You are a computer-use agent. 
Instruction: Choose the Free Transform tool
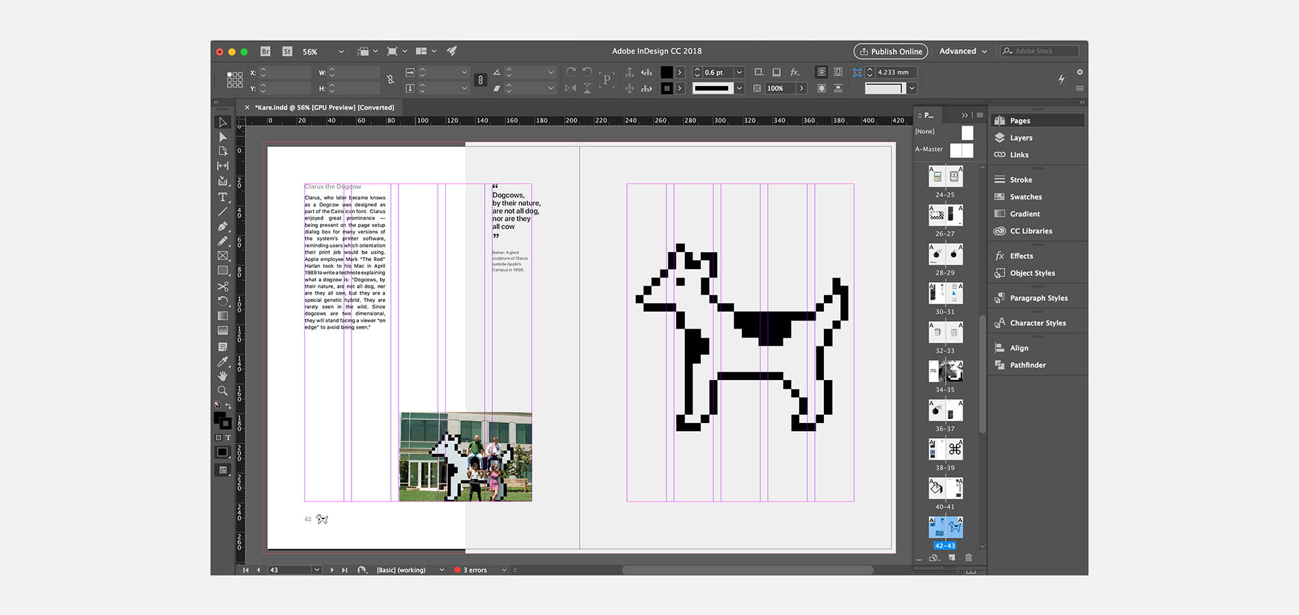click(x=223, y=301)
